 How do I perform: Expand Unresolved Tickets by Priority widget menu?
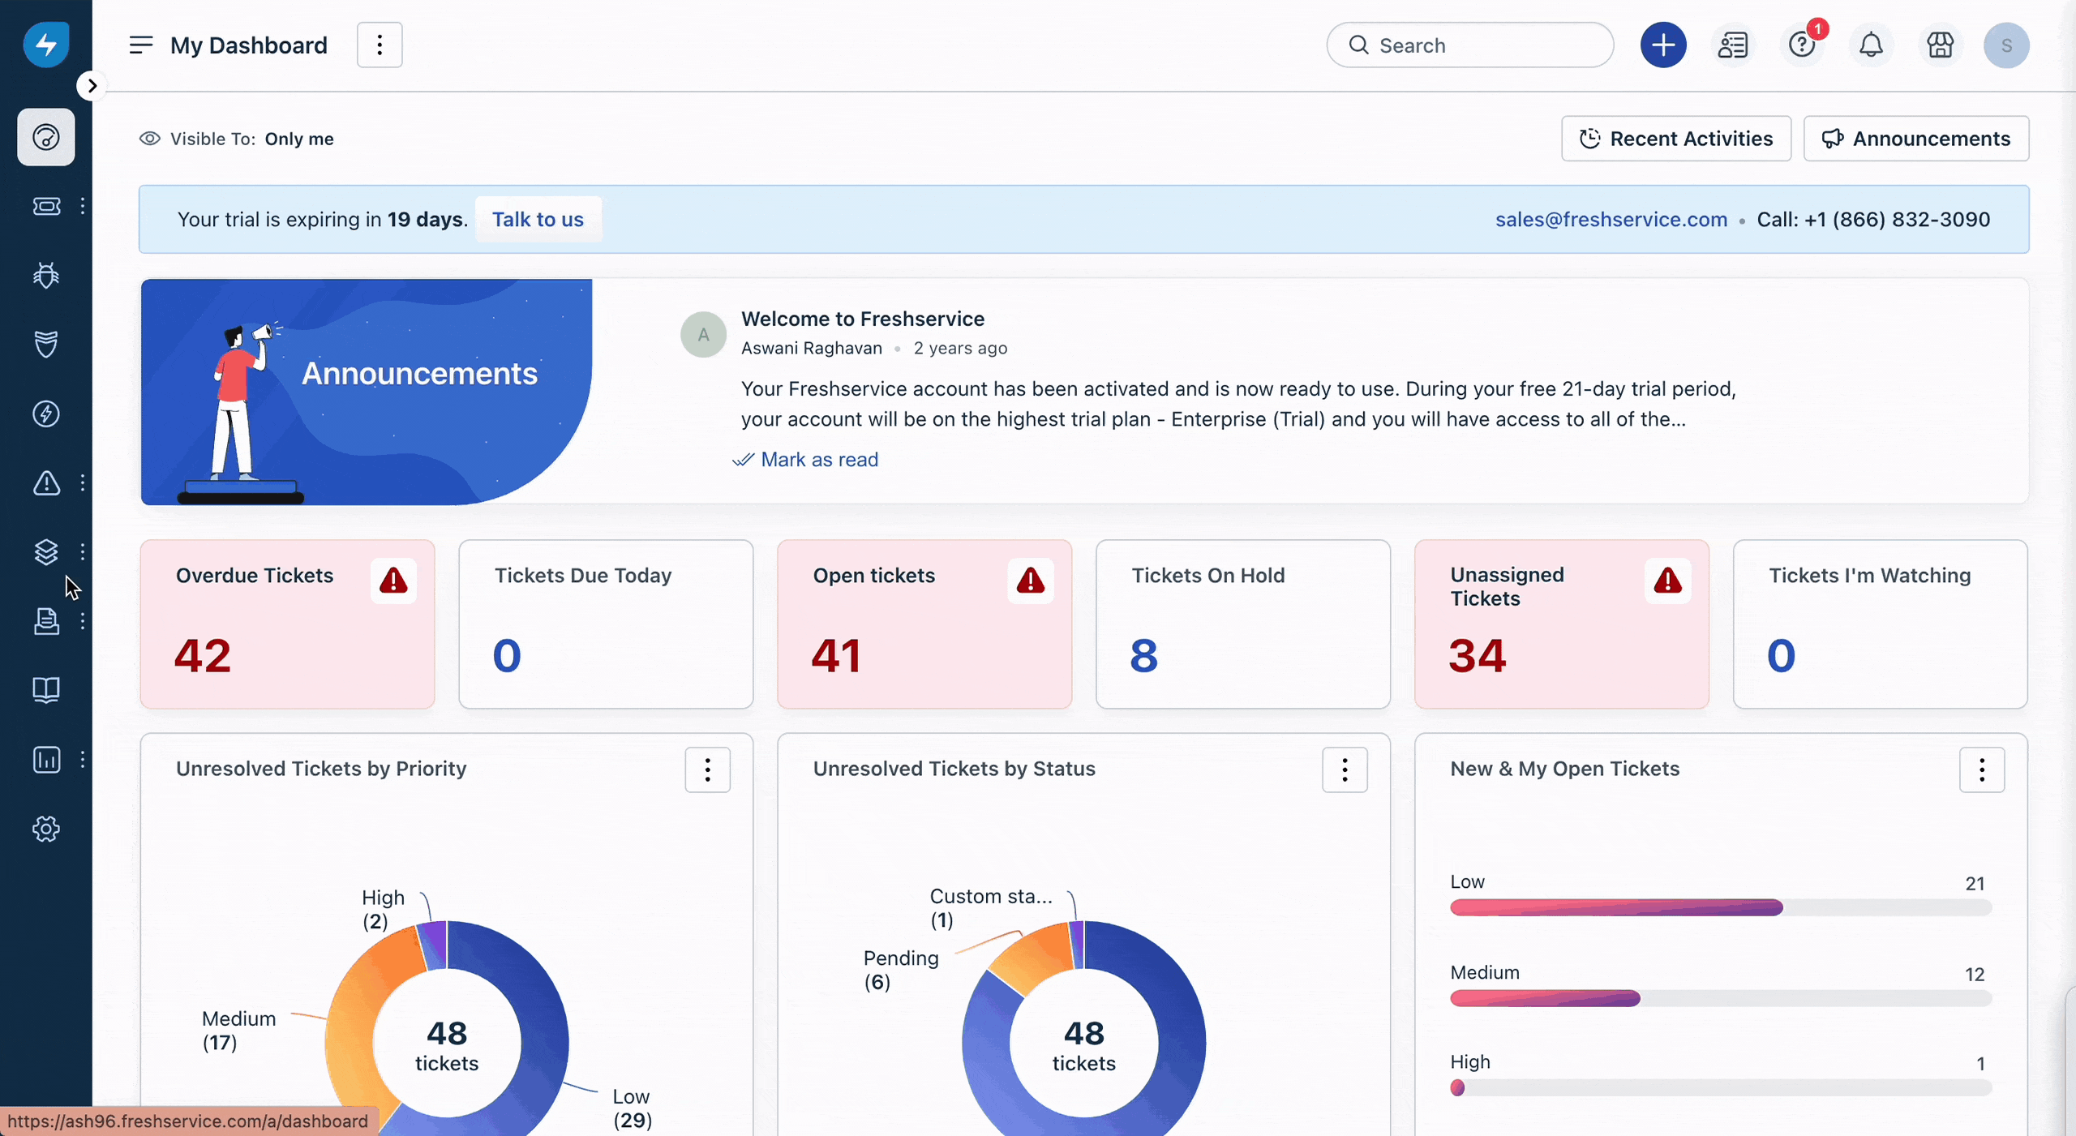click(x=706, y=769)
